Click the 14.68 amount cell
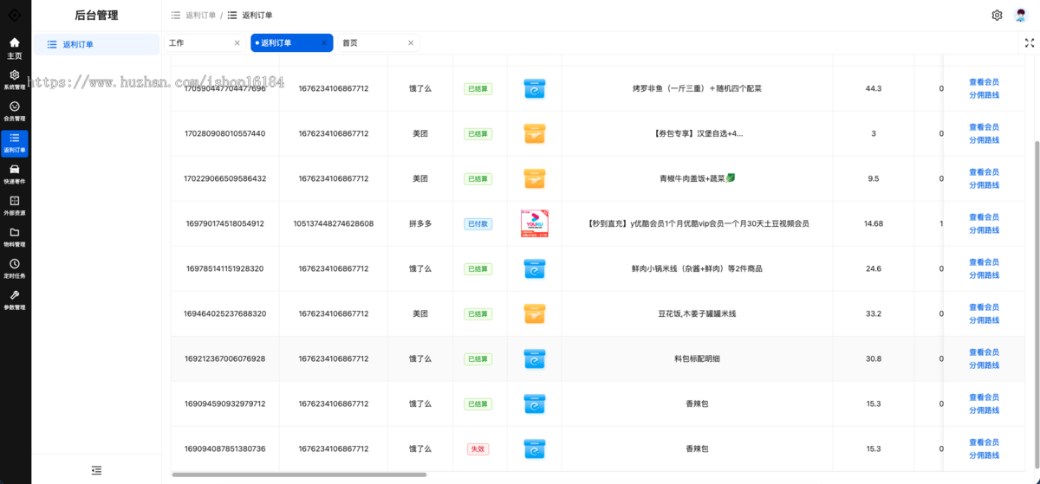 tap(874, 223)
